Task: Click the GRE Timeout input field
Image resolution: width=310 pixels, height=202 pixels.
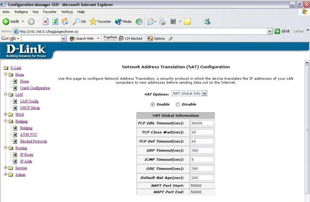Action: pyautogui.click(x=202, y=168)
